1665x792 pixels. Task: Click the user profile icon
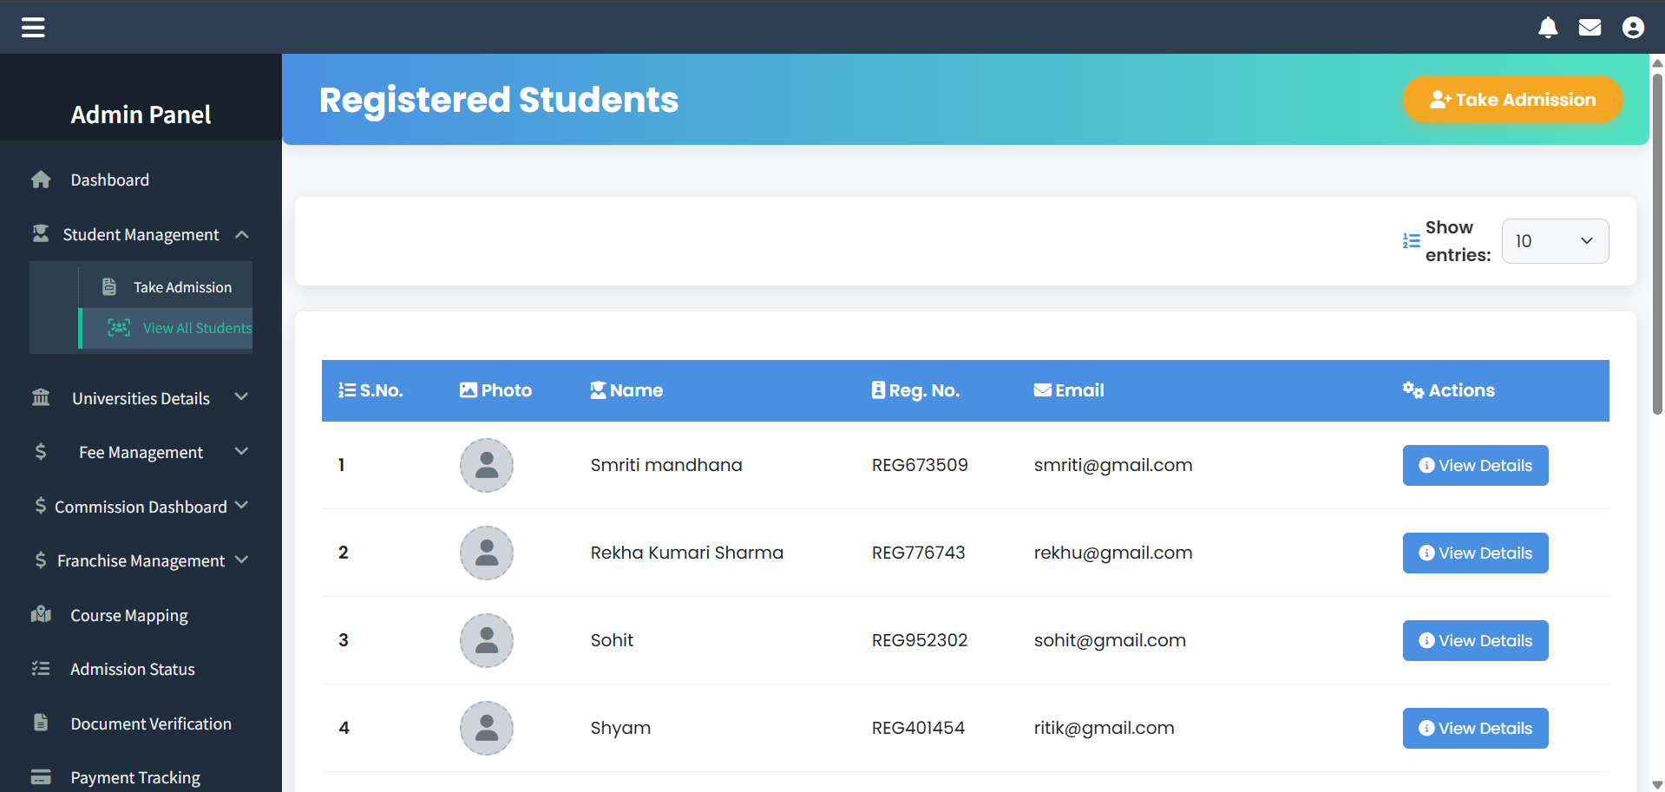1633,28
